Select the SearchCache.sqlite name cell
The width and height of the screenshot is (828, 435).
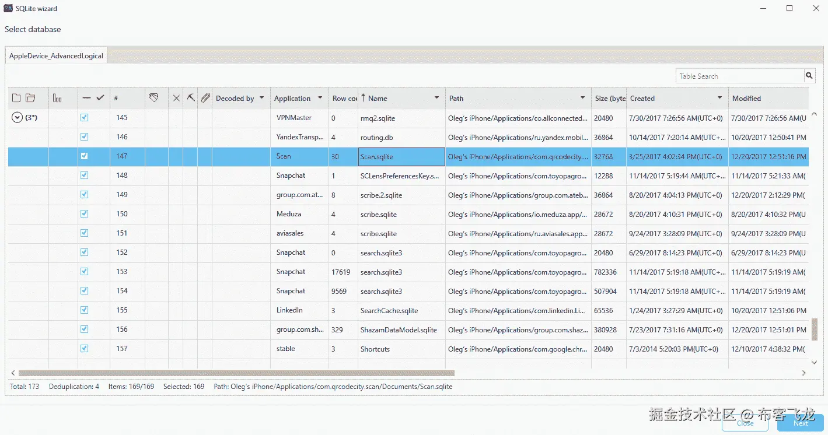(x=401, y=310)
